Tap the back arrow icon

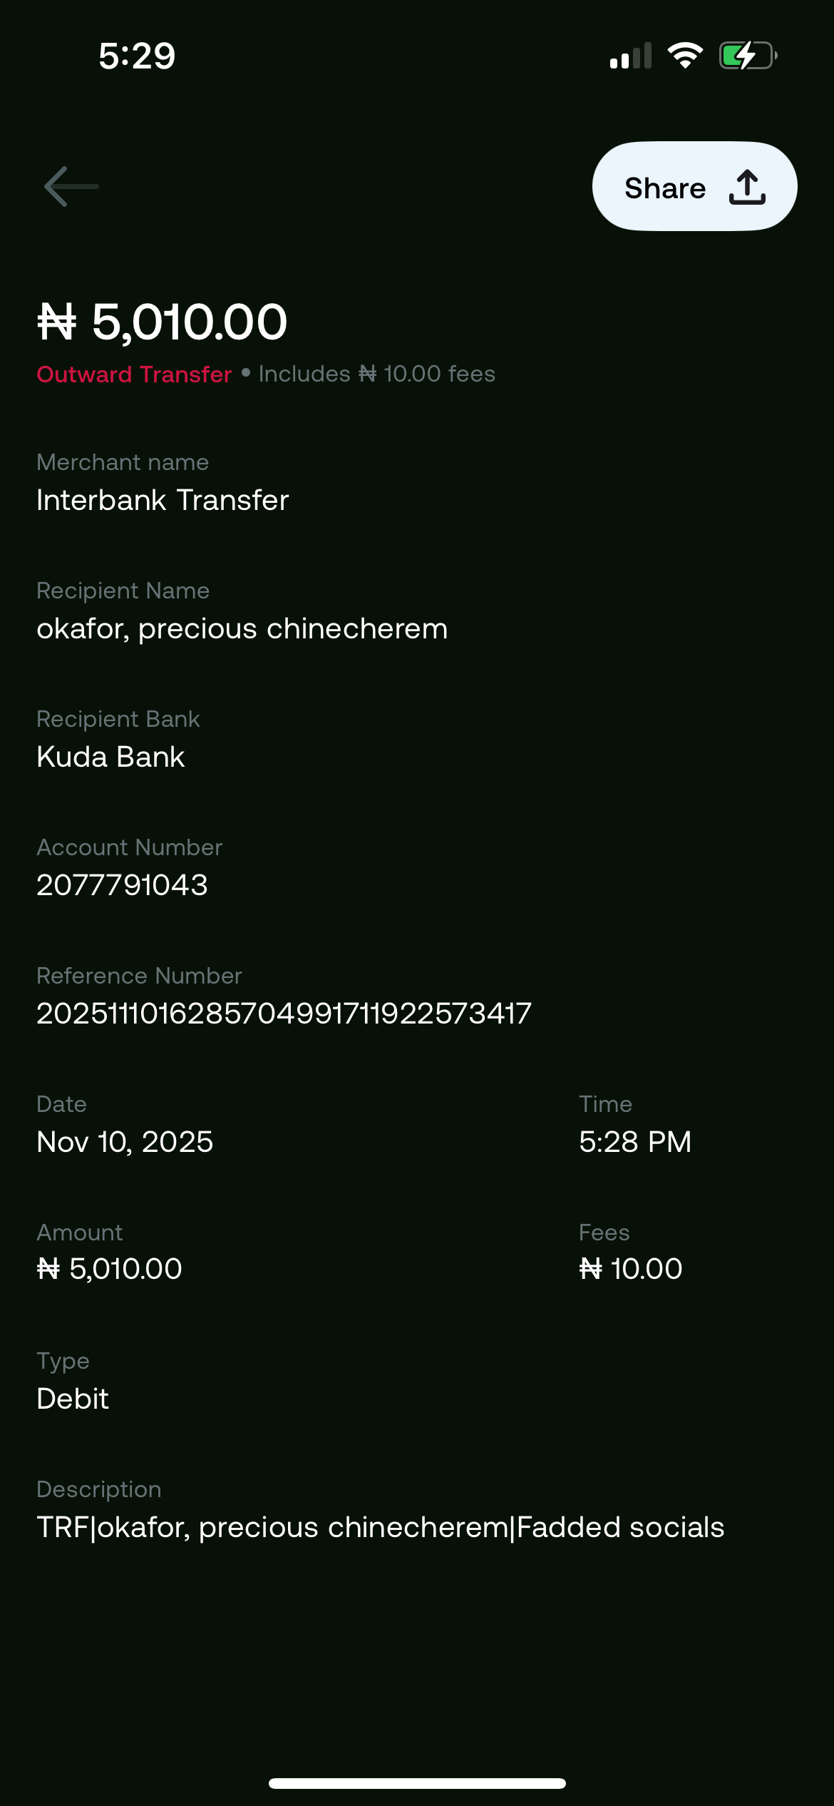[71, 187]
